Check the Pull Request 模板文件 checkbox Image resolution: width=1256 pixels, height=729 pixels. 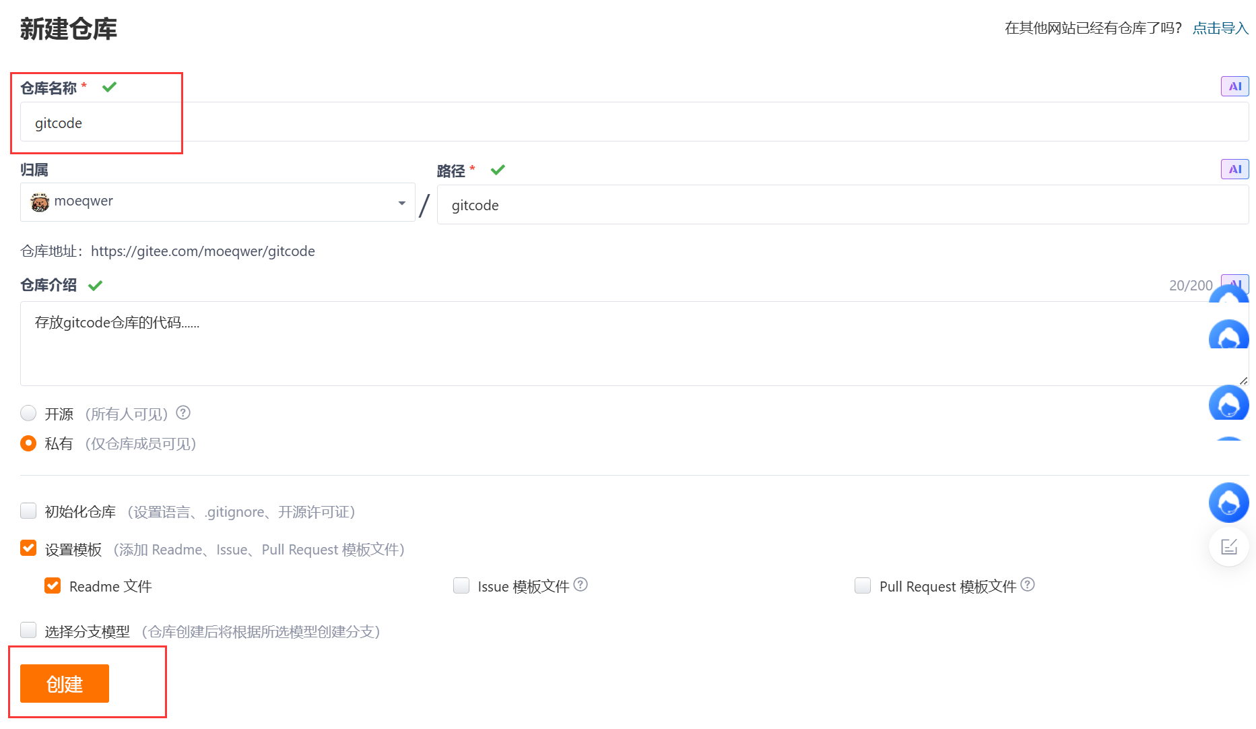tap(863, 585)
